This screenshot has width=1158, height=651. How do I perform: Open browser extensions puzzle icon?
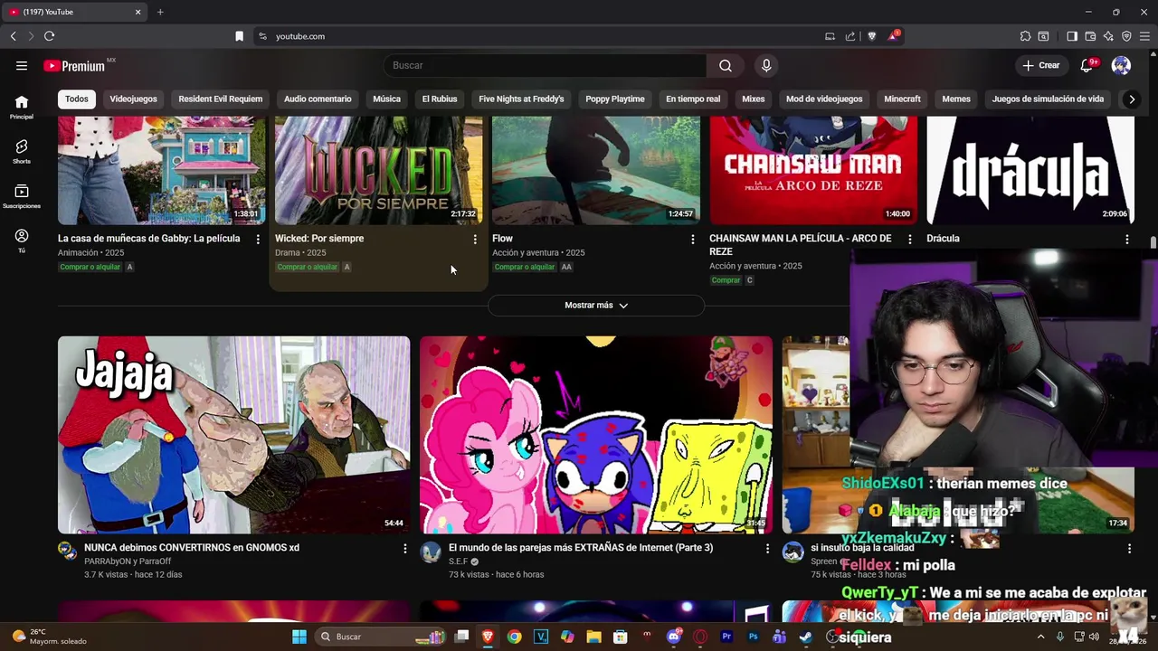coord(1025,36)
